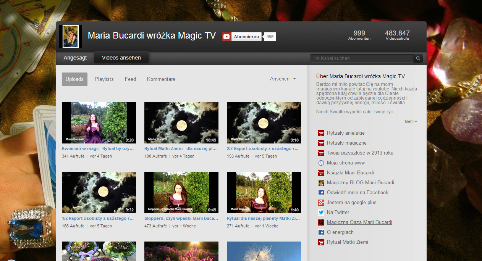Viewport: 482px width, 261px height.
Task: Open title Kwiecień w magii - Rytuał by uzy...
Action: [98, 149]
